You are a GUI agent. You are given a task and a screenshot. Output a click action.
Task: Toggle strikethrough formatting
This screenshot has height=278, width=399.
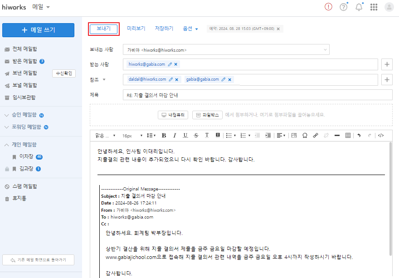coord(196,135)
